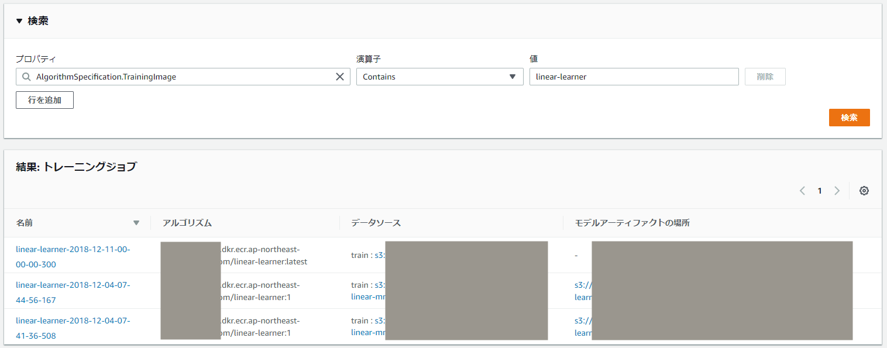Click the 削除 button

pos(765,77)
